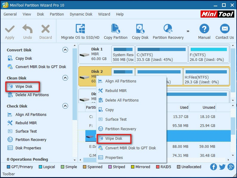
Task: Select Align All Partitions in the sidebar
Action: tap(27, 114)
